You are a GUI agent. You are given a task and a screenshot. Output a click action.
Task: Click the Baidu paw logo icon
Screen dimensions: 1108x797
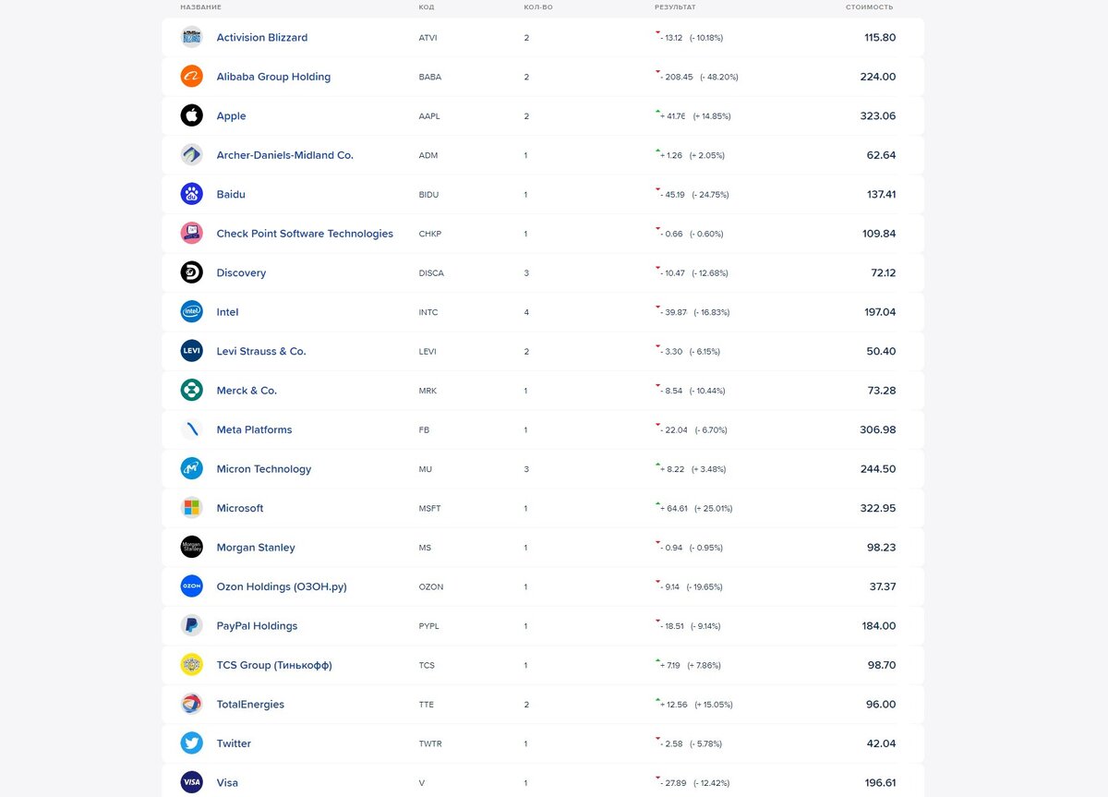pyautogui.click(x=191, y=195)
